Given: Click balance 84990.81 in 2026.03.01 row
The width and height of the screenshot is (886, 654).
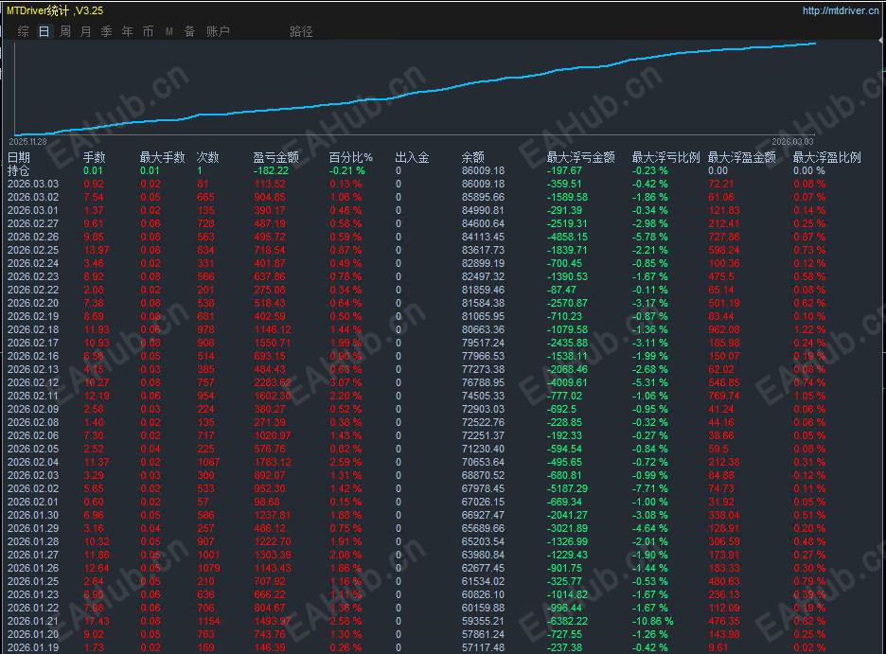Looking at the screenshot, I should (x=483, y=211).
